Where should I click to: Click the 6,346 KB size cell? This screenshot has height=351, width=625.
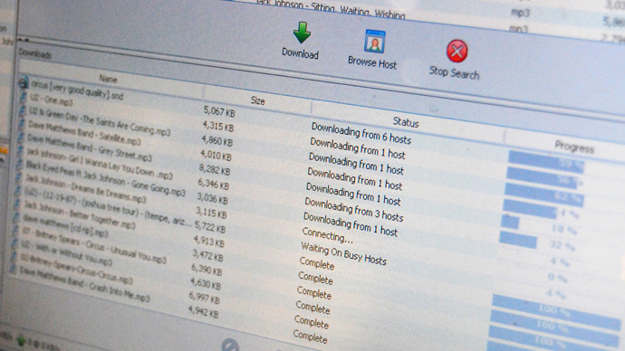pyautogui.click(x=213, y=184)
